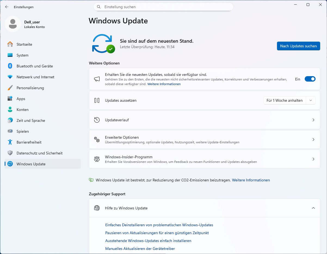This screenshot has height=254, width=327.
Task: Open Bluetooth und Geräte icon in sidebar
Action: point(10,66)
